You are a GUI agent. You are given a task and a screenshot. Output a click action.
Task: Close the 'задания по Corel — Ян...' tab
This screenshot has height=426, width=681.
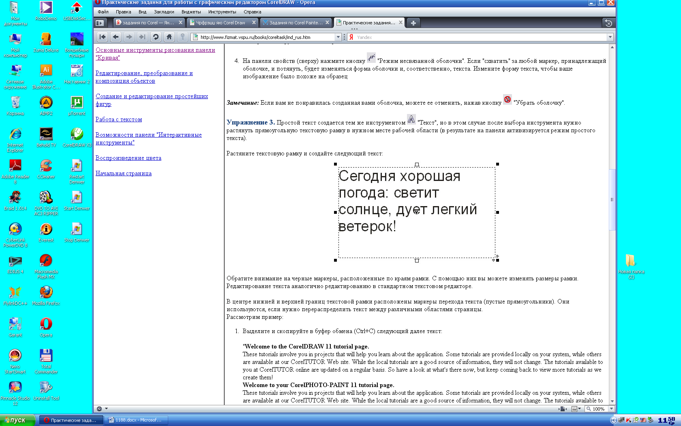pos(180,23)
